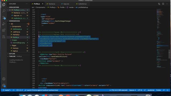Open the Source Control view
Viewport: 171px width, 96px height.
pyautogui.click(x=4, y=17)
